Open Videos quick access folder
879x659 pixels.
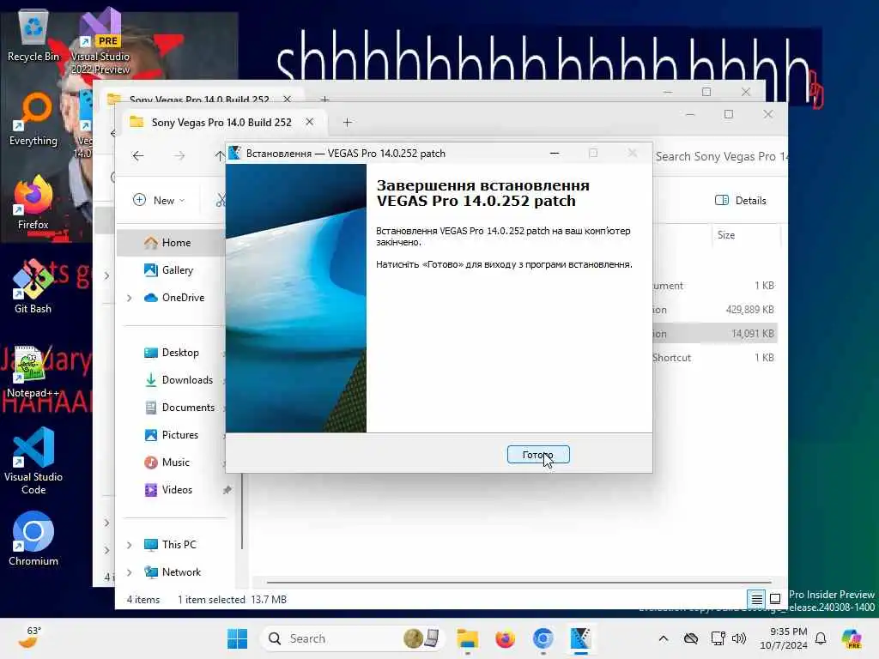pyautogui.click(x=169, y=490)
